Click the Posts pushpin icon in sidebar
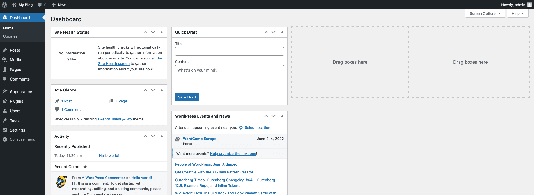534x195 pixels. click(x=5, y=50)
